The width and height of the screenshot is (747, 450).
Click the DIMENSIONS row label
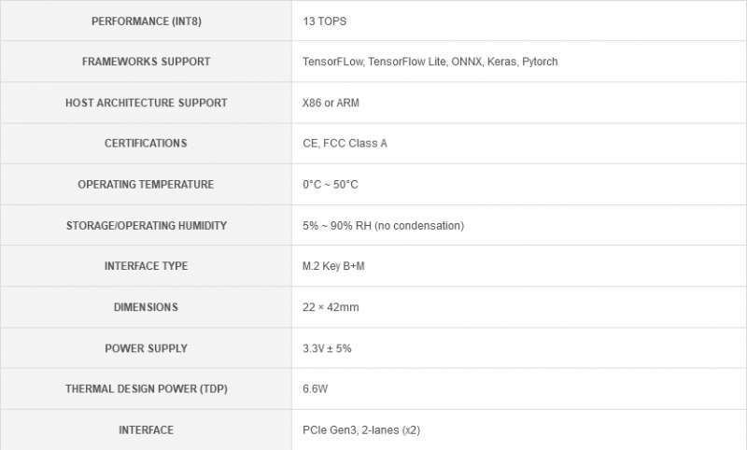pyautogui.click(x=146, y=307)
